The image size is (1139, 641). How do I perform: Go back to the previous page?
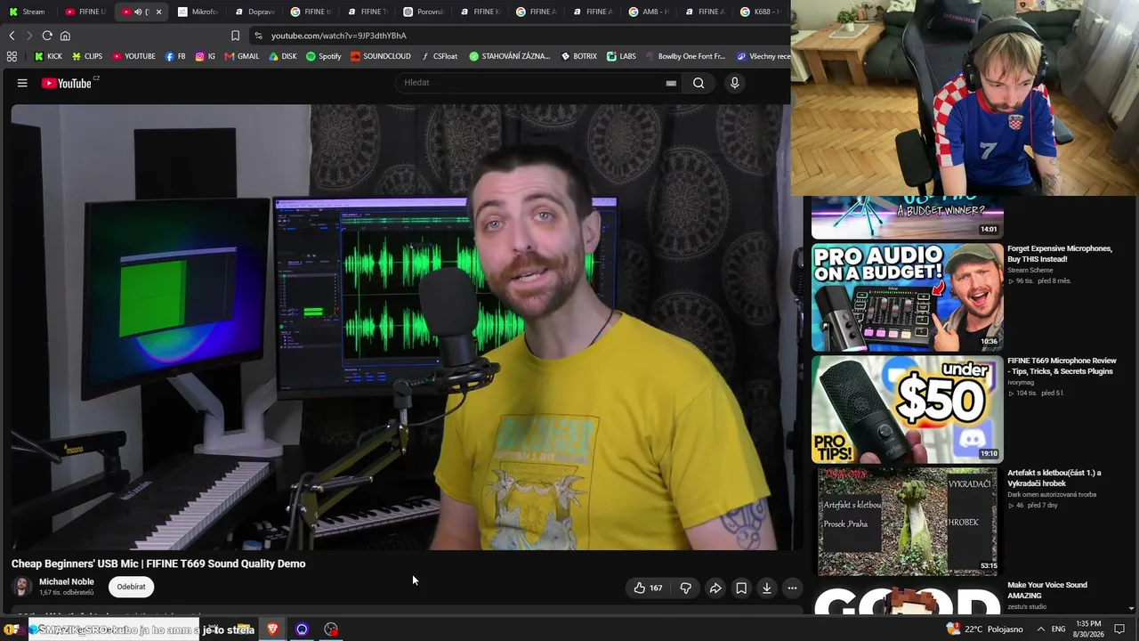(12, 36)
